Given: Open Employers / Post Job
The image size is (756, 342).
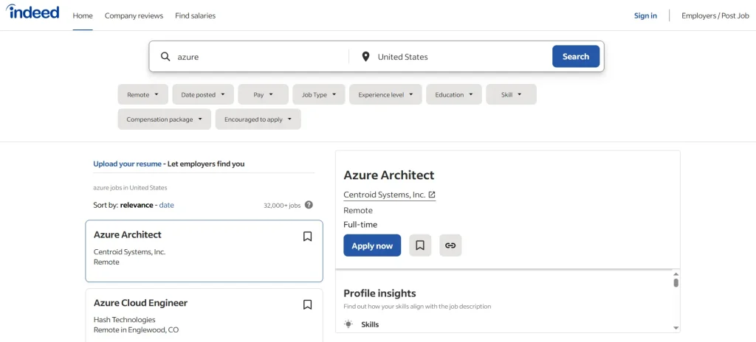Looking at the screenshot, I should pos(715,15).
